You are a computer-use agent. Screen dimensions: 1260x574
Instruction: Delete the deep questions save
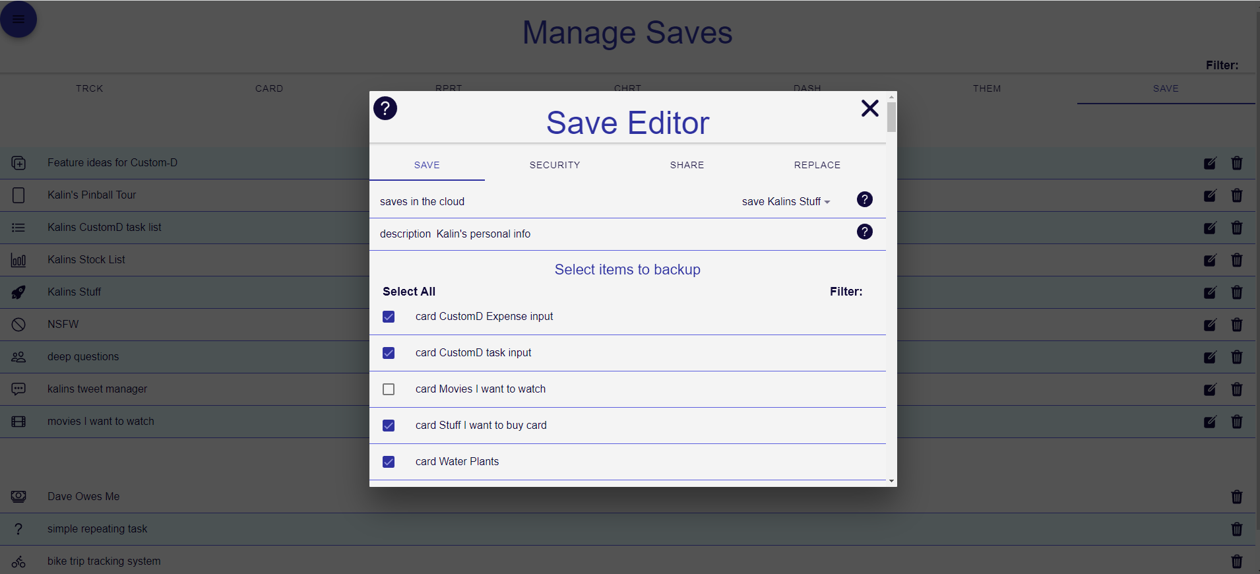click(1237, 357)
